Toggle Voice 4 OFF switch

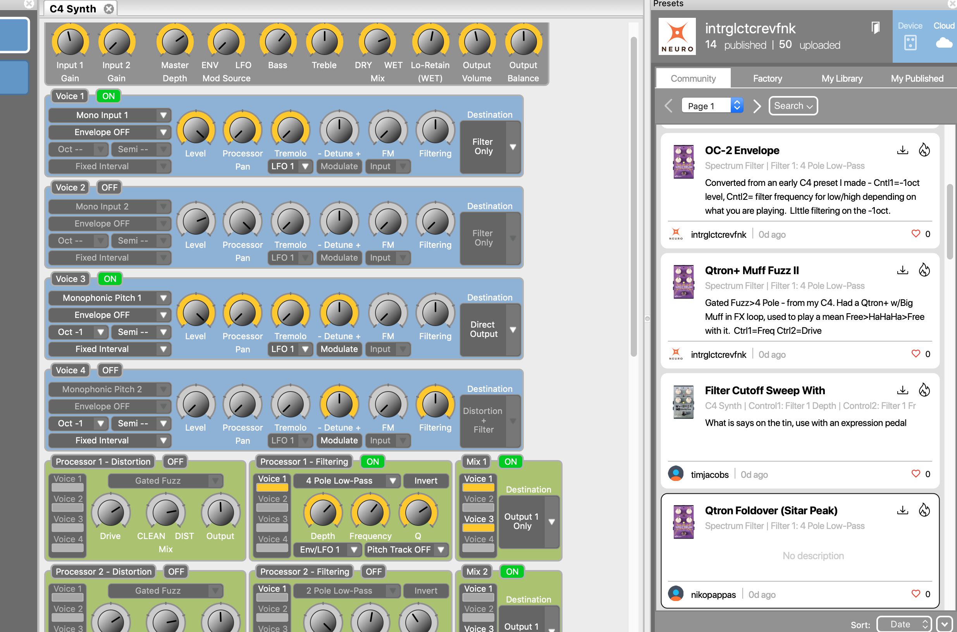pyautogui.click(x=110, y=371)
